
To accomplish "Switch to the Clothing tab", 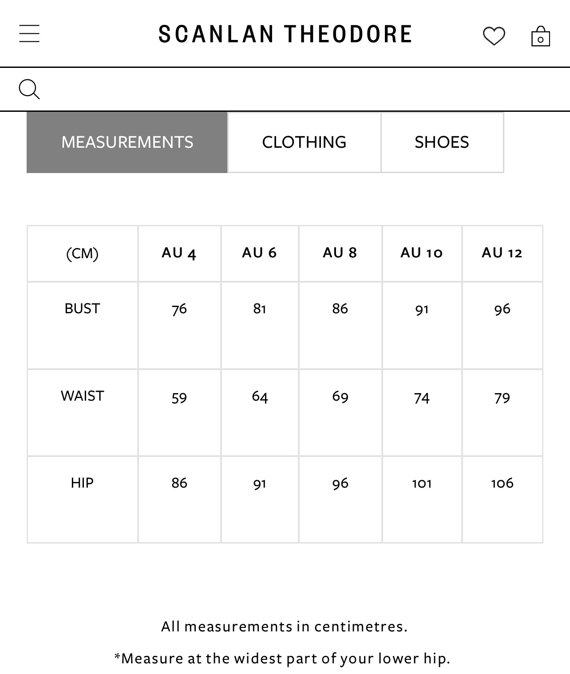I will (304, 142).
